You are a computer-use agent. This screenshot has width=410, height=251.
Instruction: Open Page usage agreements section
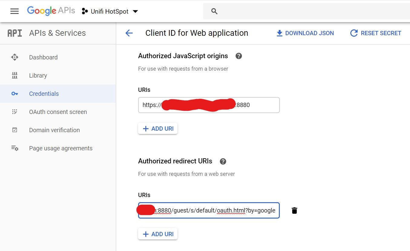click(61, 148)
